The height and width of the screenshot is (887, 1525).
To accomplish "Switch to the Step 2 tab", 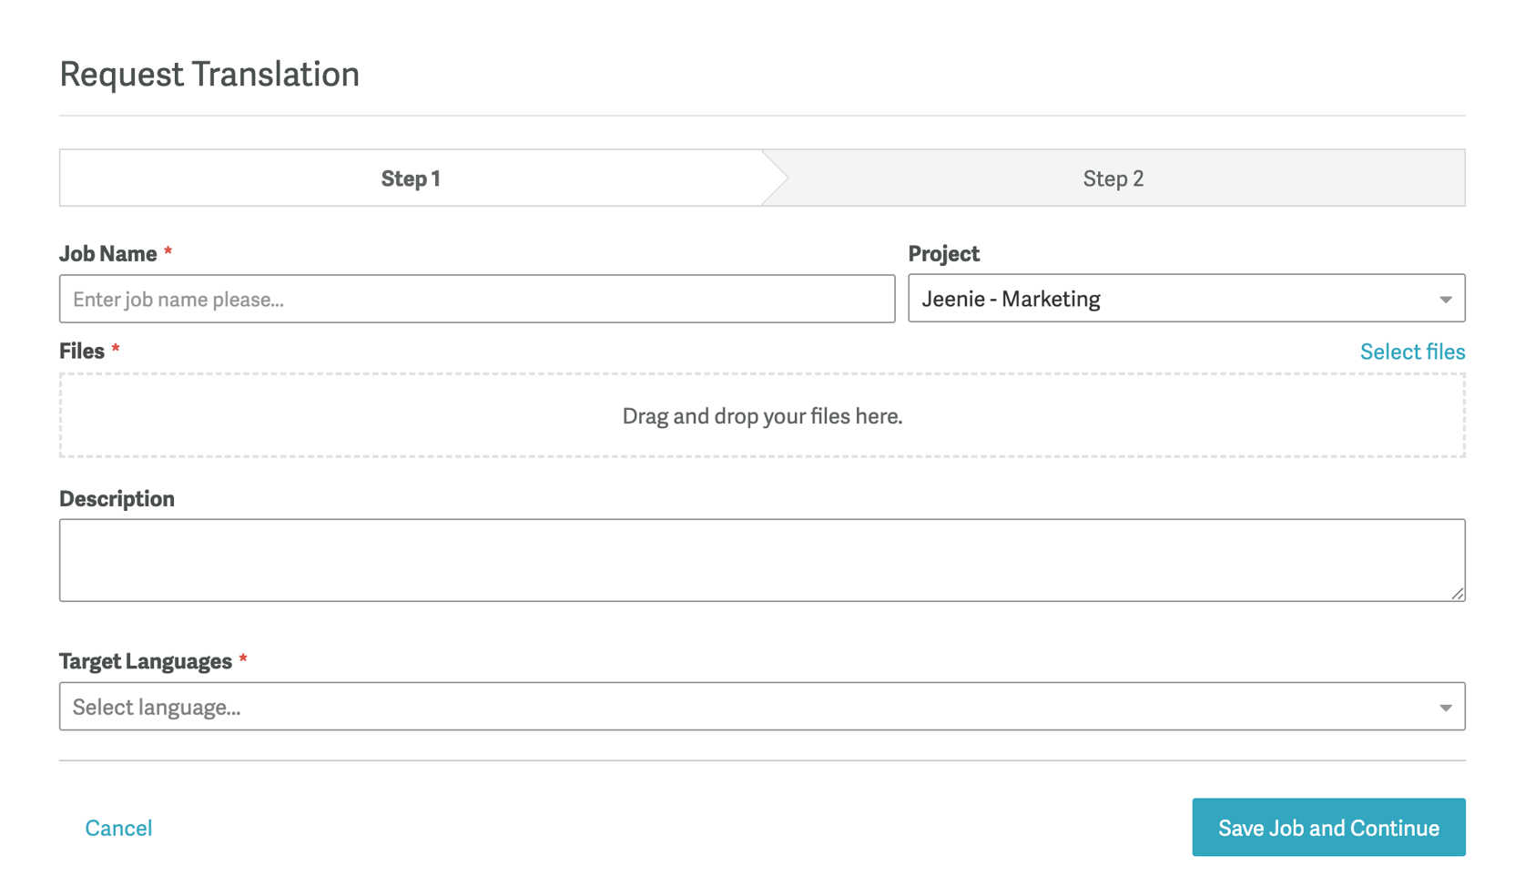I will 1113,178.
